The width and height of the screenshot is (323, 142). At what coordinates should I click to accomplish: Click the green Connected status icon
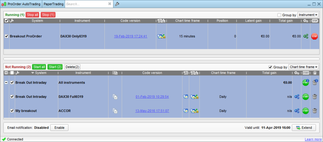pyautogui.click(x=4, y=139)
